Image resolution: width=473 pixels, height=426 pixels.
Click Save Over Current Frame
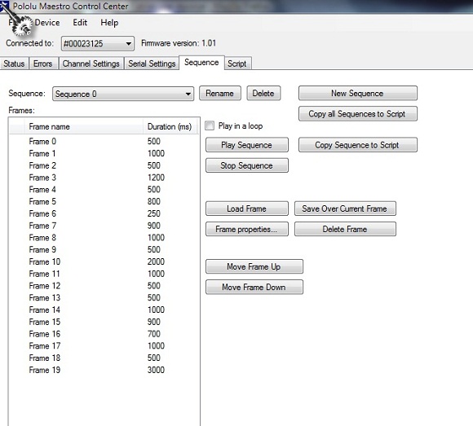(345, 209)
